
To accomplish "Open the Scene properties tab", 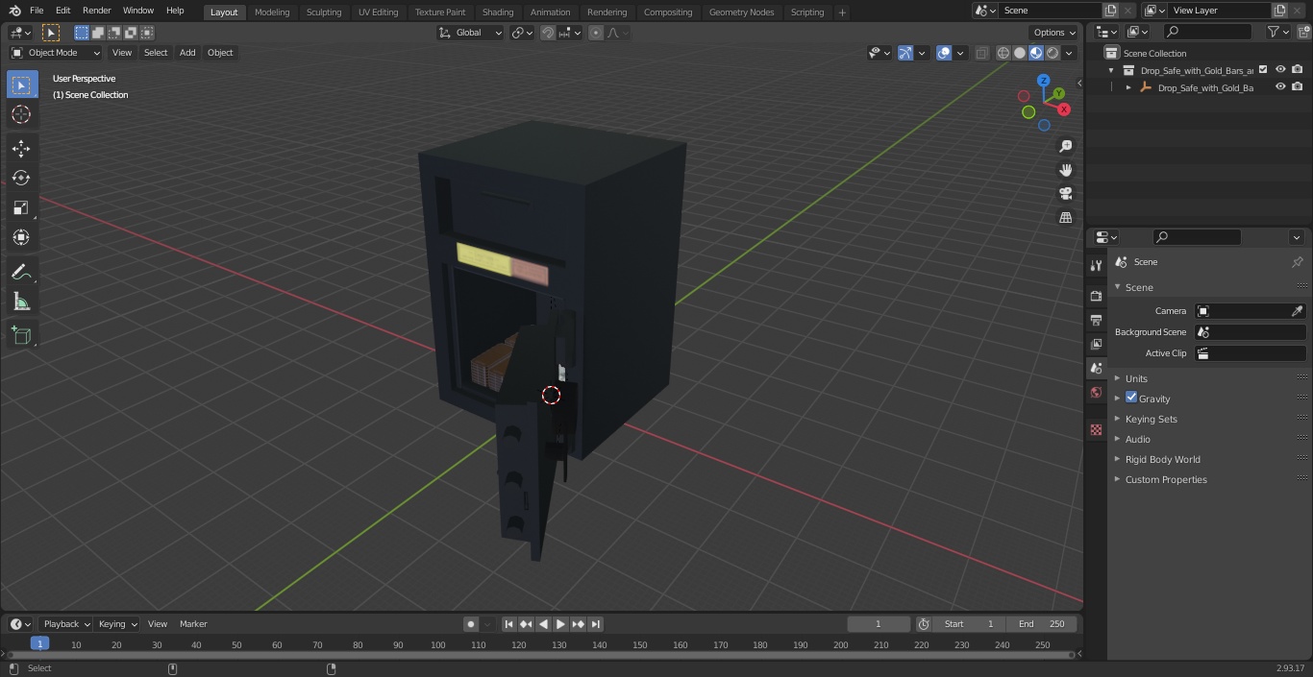I will pyautogui.click(x=1096, y=368).
